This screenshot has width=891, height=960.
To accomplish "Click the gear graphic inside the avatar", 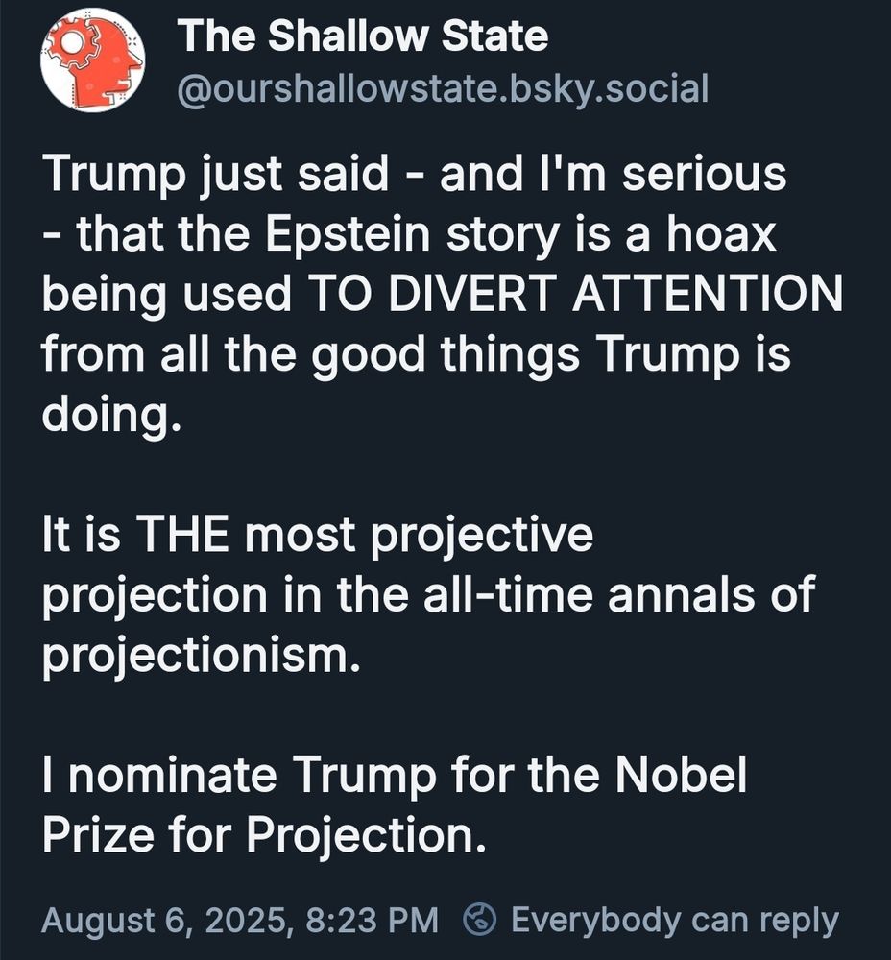I will point(72,44).
